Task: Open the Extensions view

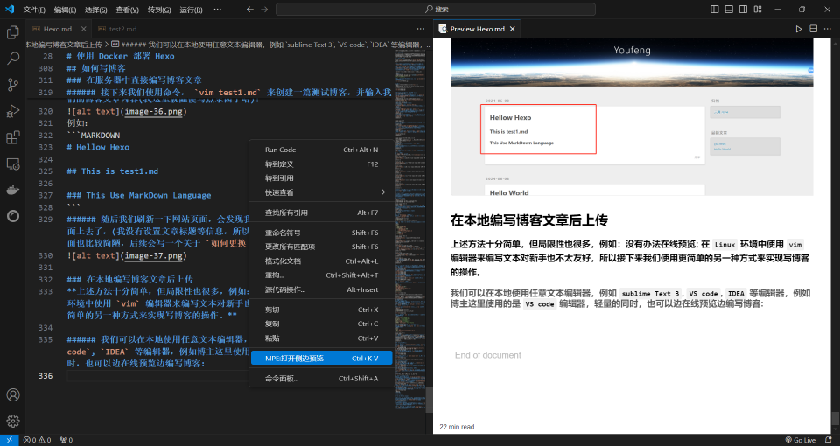Action: pyautogui.click(x=13, y=137)
